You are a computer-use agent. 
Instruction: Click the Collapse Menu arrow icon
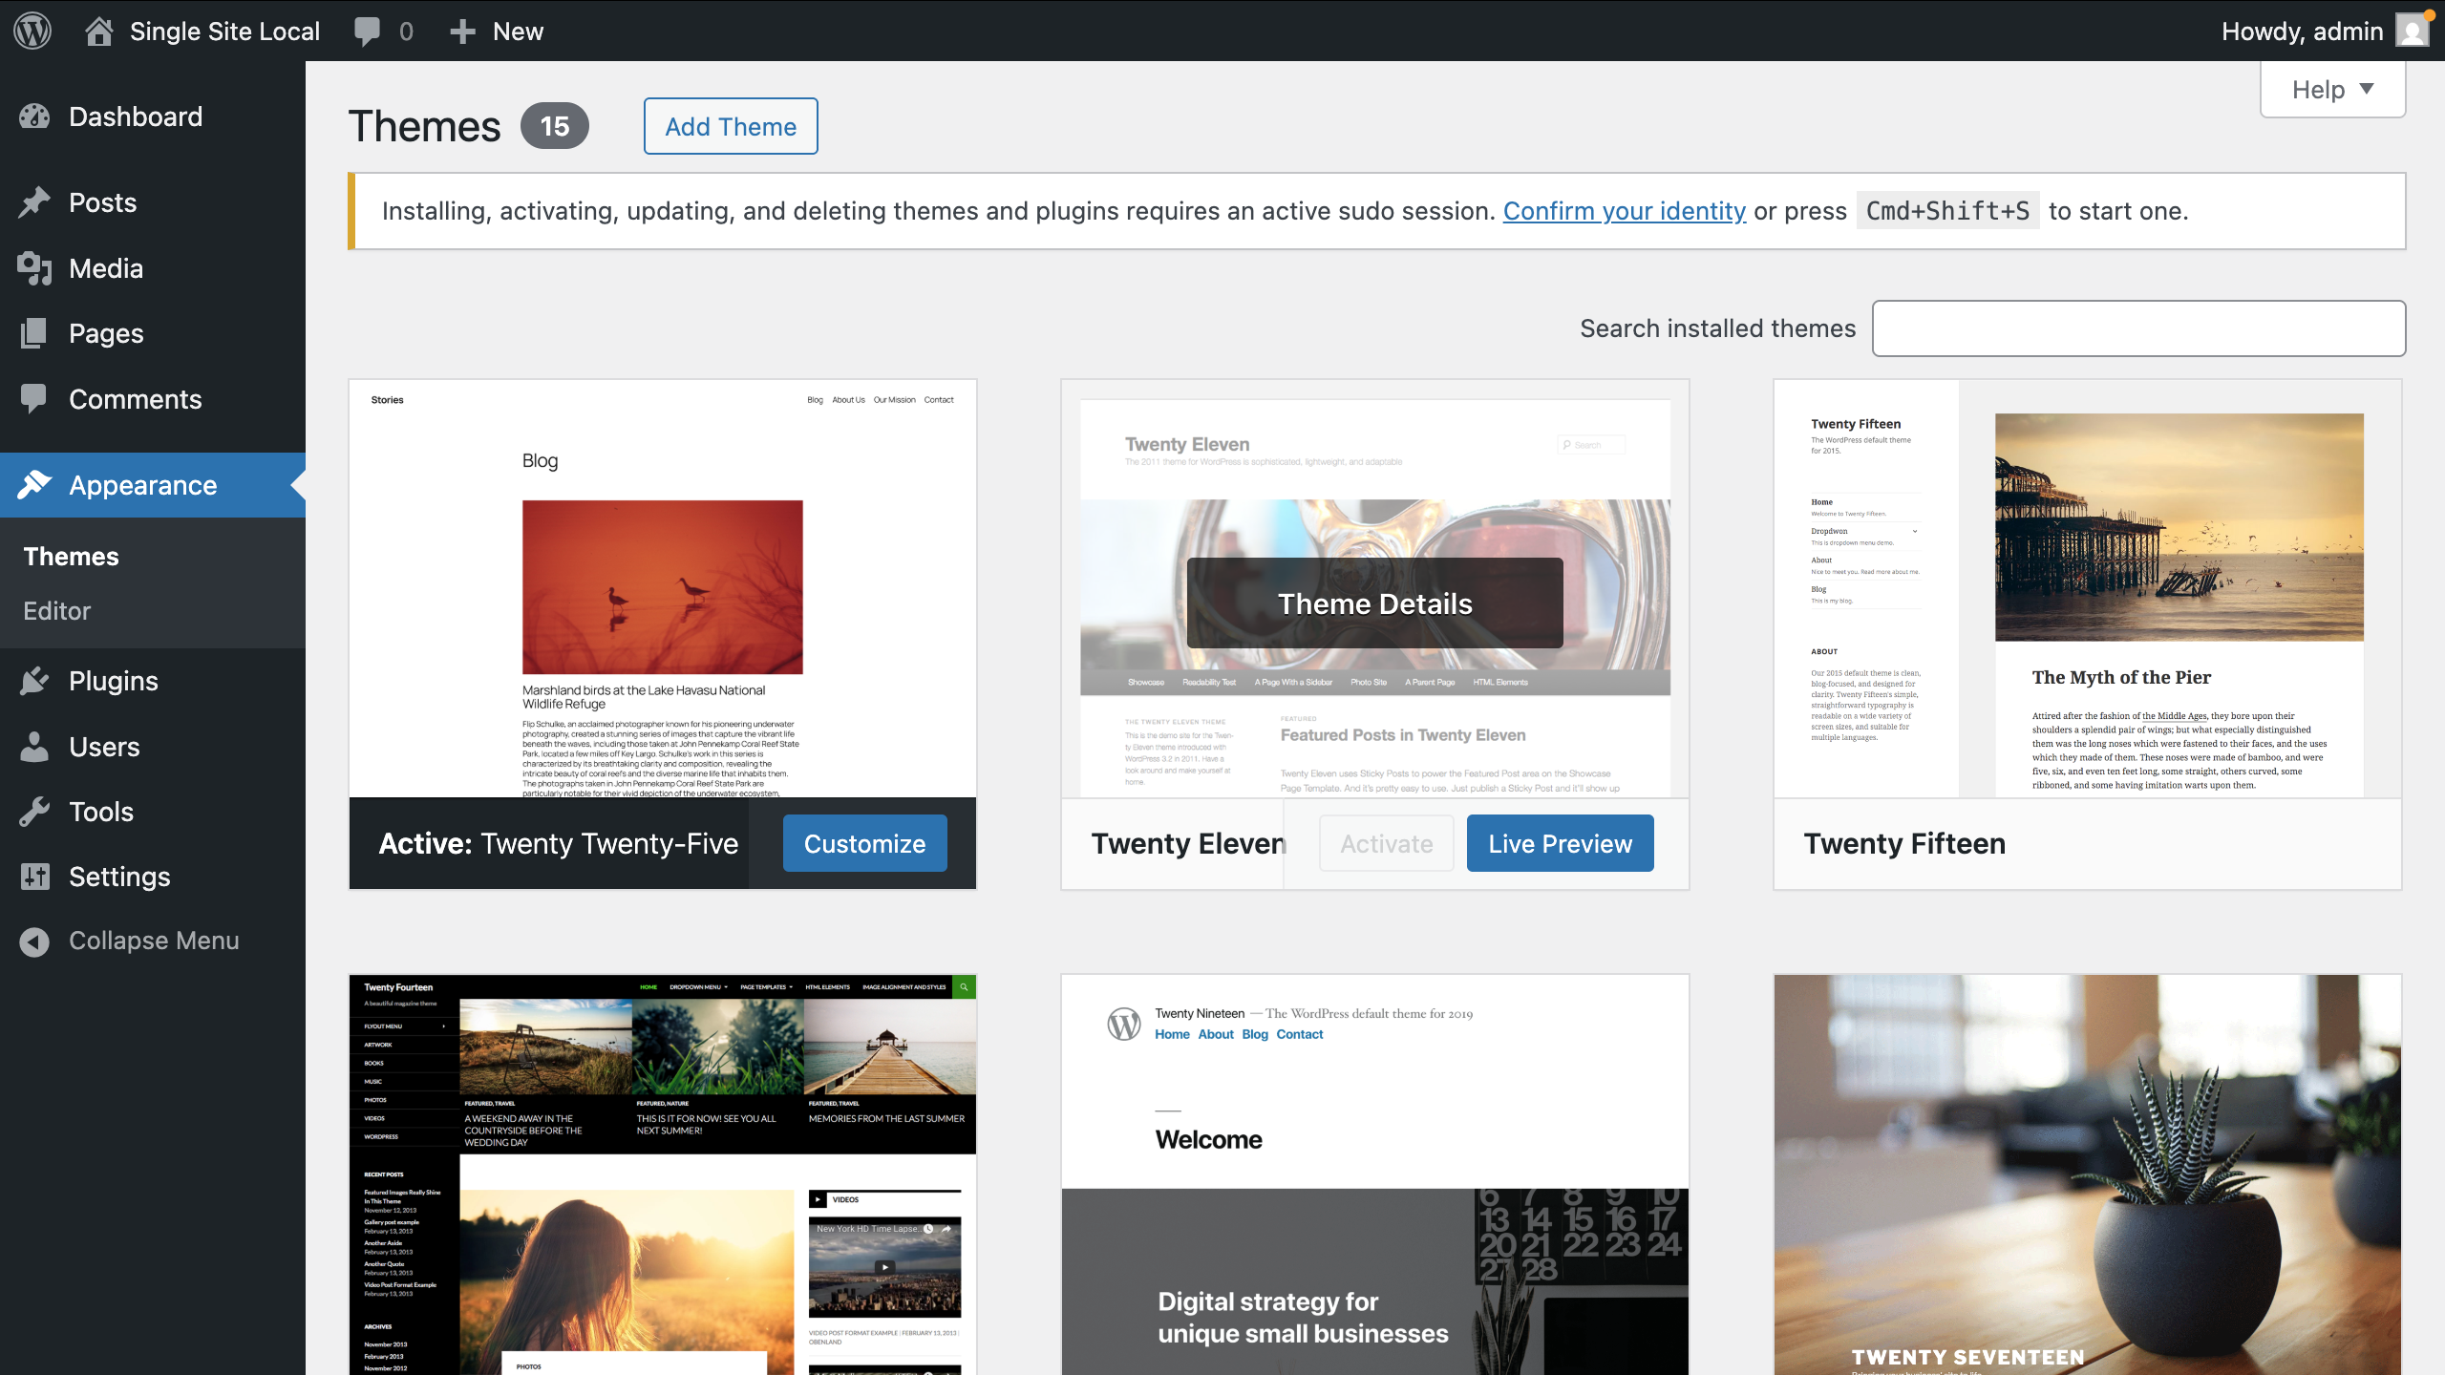point(34,941)
